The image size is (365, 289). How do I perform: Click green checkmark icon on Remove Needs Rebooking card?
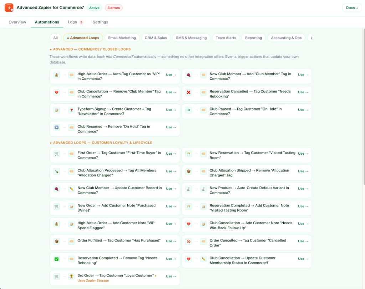(x=57, y=259)
